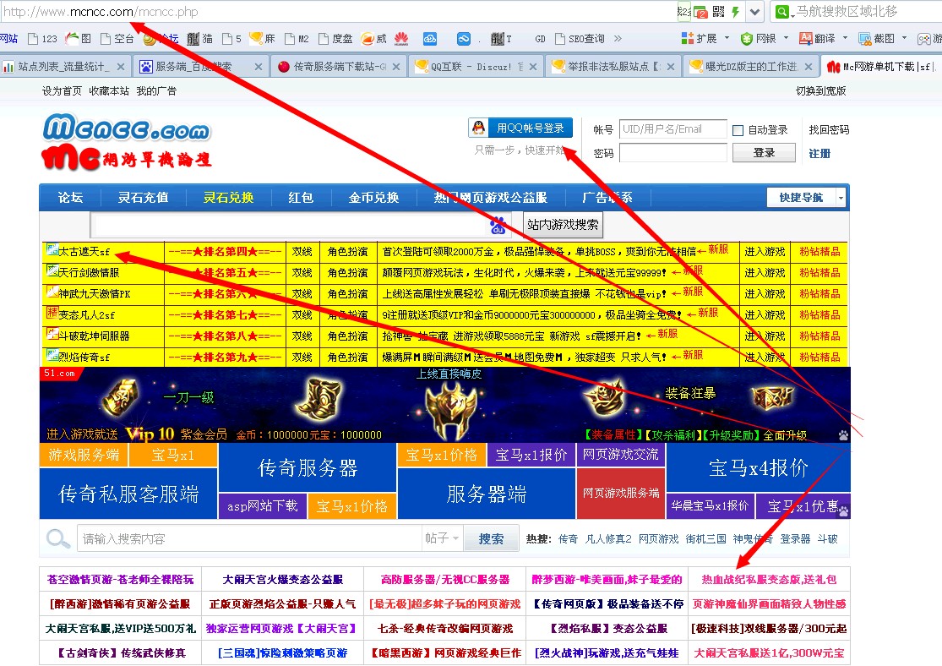Image resolution: width=942 pixels, height=666 pixels.
Task: Click the '站内游戏搜索' button
Action: pos(563,225)
